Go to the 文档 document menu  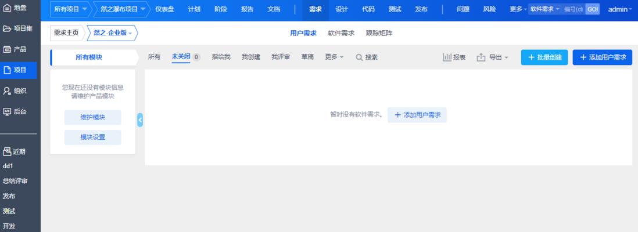tap(274, 9)
